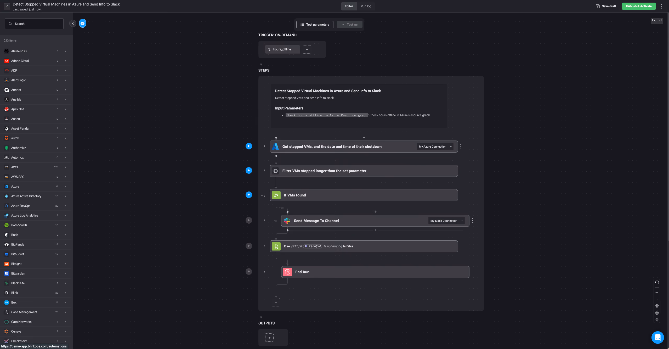Click the play button for End Run step

coord(249,272)
